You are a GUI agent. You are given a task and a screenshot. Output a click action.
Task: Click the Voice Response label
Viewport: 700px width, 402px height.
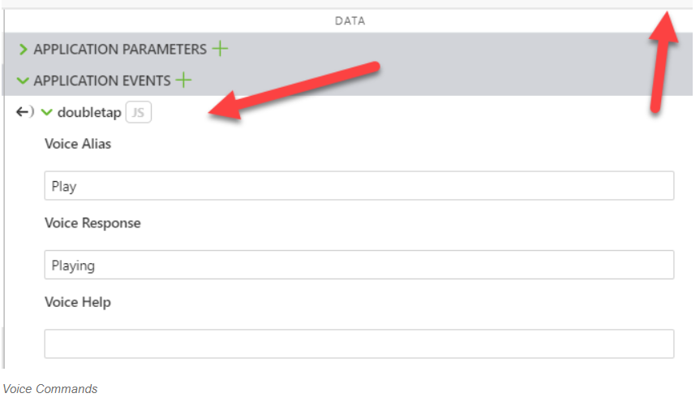pos(92,223)
